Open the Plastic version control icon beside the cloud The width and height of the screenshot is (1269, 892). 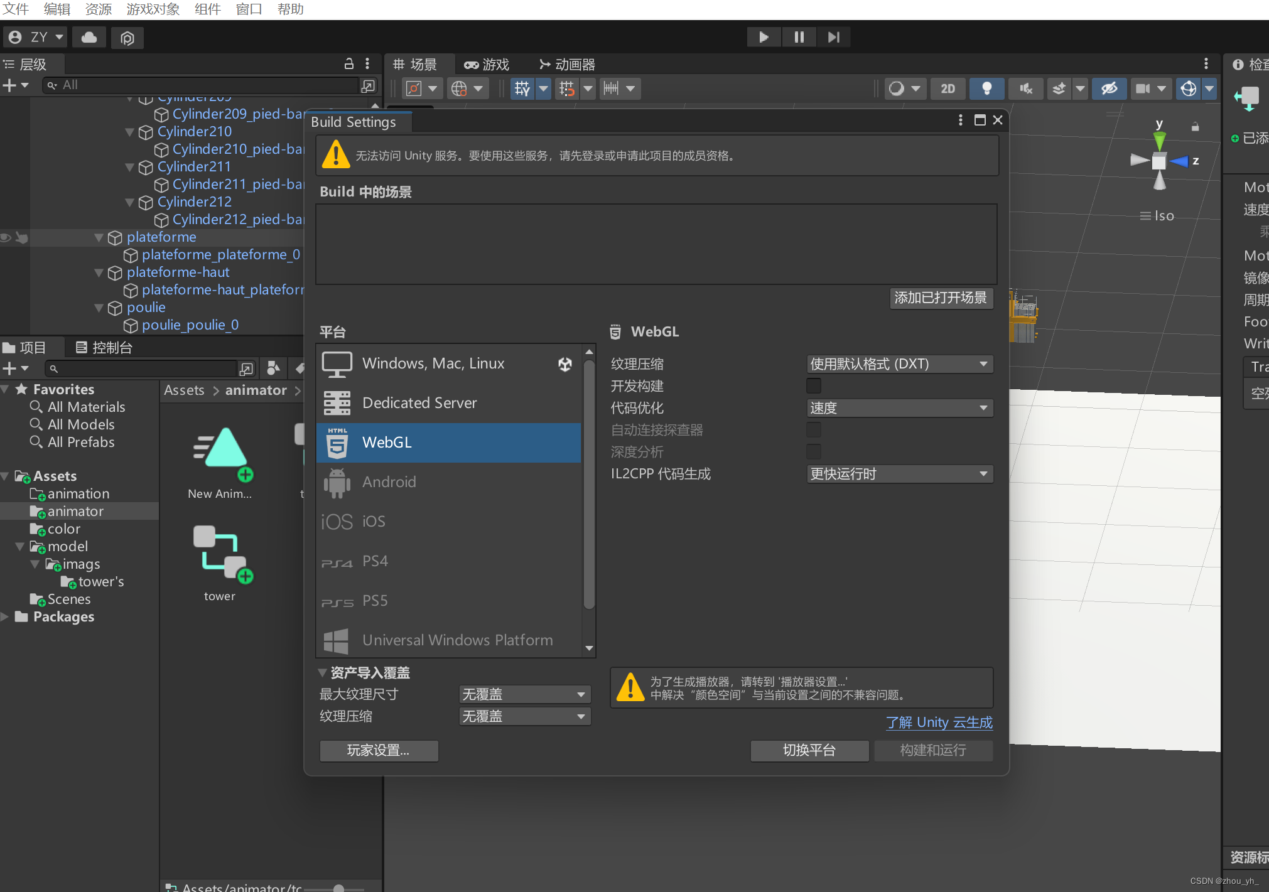click(127, 38)
